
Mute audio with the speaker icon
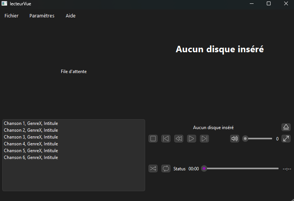tap(235, 139)
